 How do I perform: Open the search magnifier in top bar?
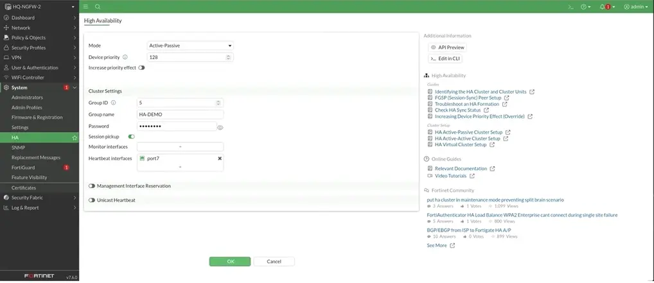point(98,6)
